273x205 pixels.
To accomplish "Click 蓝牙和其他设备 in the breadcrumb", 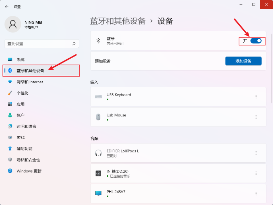I will tap(118, 21).
